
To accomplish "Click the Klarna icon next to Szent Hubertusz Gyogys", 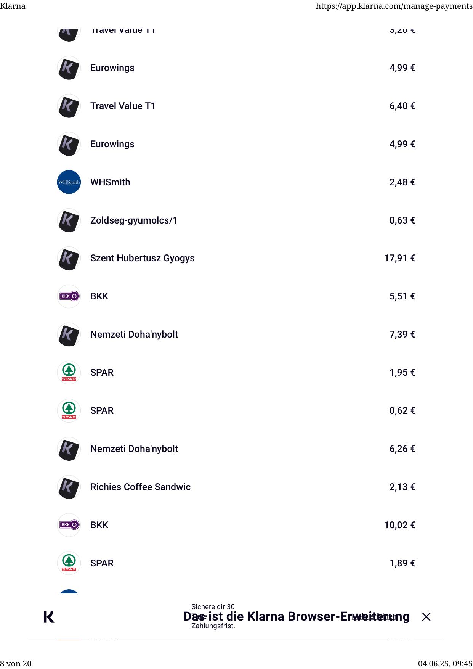I will point(69,258).
